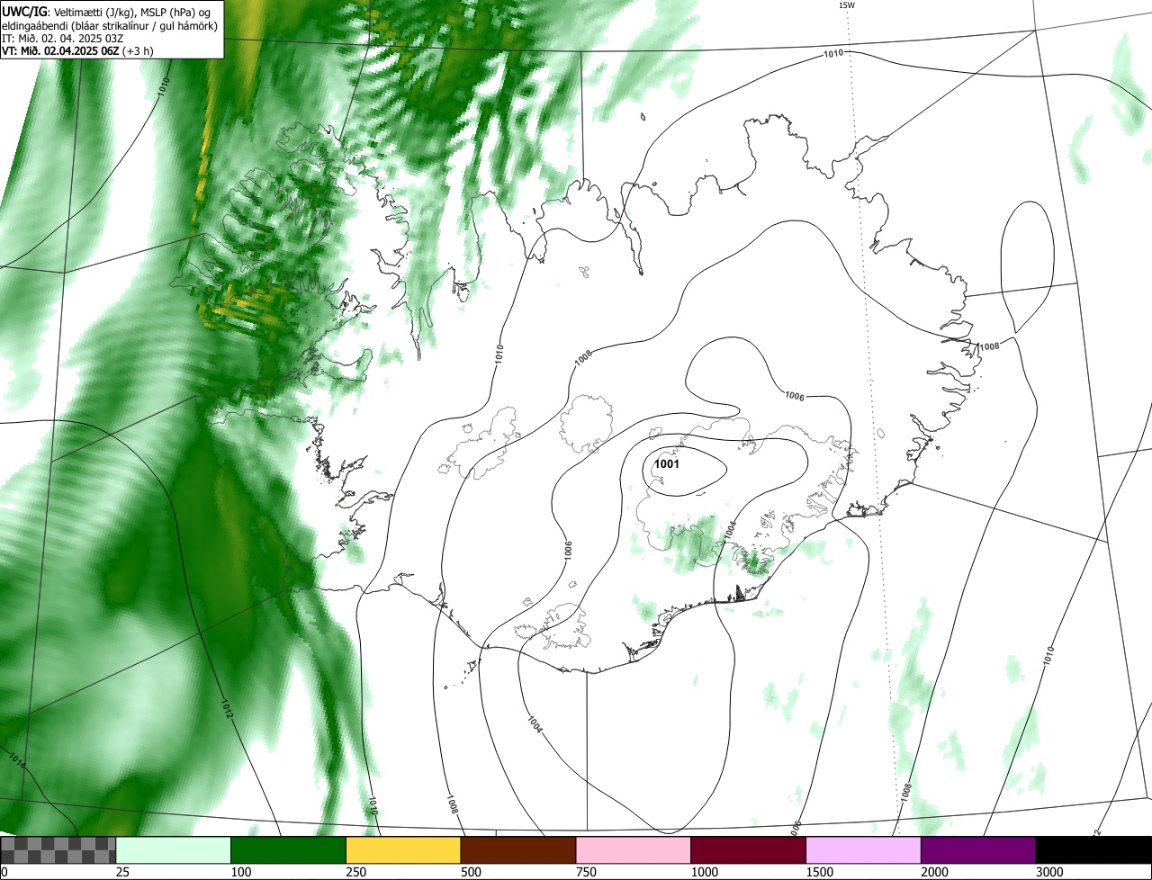1152x880 pixels.
Task: Click the legend value 25
Action: 122,872
